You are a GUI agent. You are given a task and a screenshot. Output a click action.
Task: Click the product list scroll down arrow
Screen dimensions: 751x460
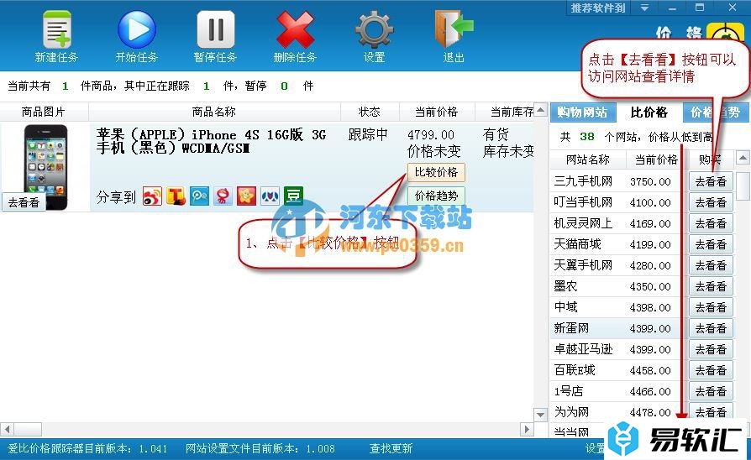tap(540, 415)
